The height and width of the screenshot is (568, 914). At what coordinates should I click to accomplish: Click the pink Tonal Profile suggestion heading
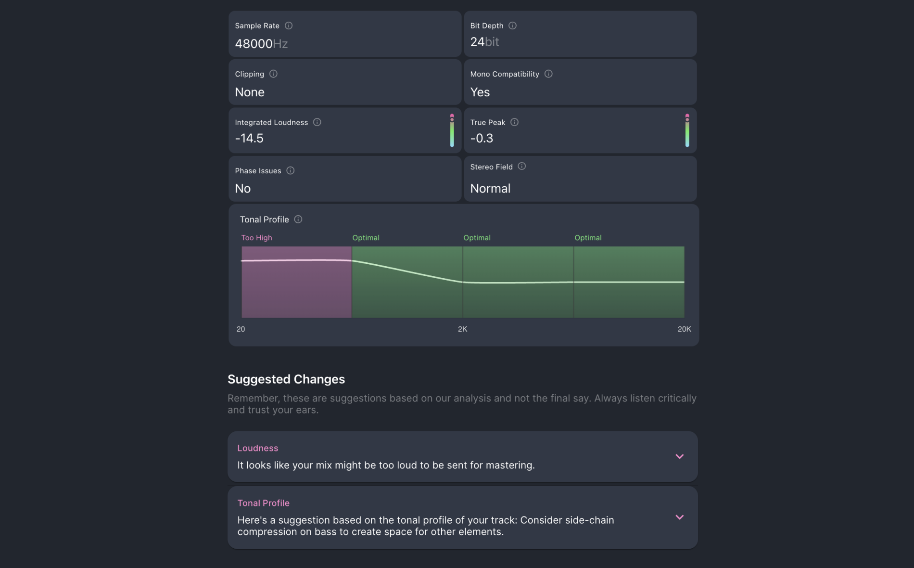[263, 503]
